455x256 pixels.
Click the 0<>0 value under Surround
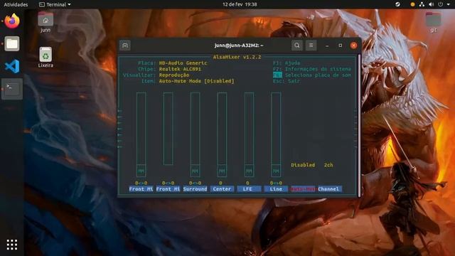(x=195, y=183)
